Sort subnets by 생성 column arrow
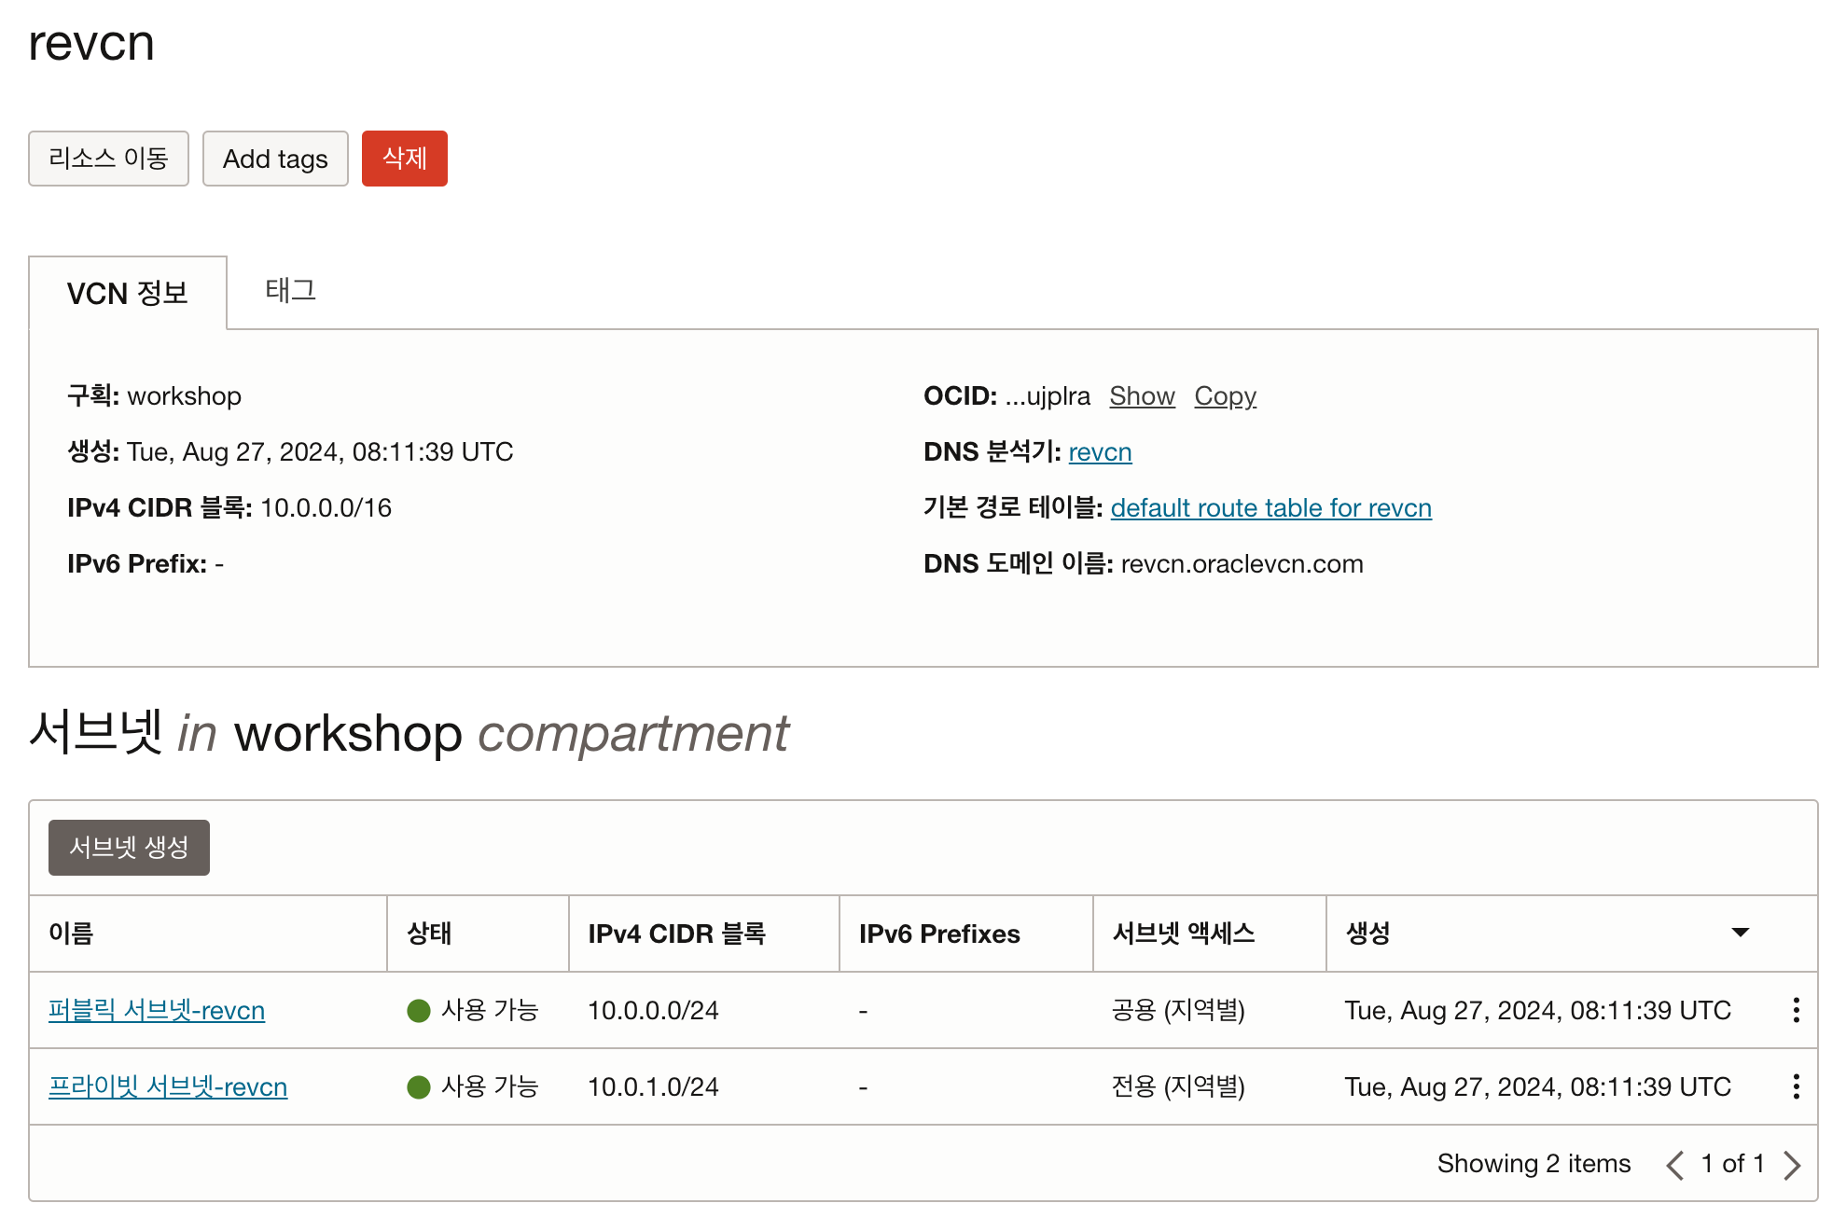 1740,933
